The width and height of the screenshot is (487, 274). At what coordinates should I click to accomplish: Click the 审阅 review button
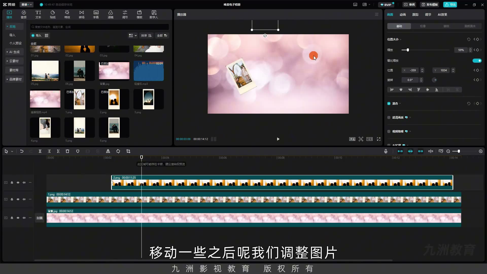coord(409,5)
